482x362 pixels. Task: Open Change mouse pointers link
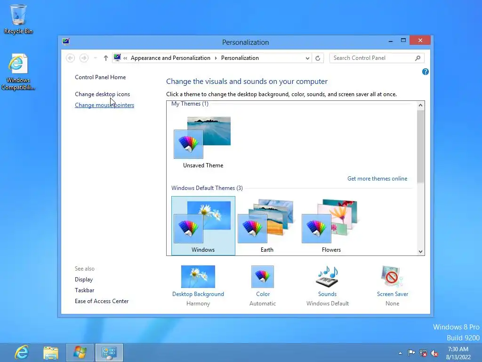tap(104, 105)
